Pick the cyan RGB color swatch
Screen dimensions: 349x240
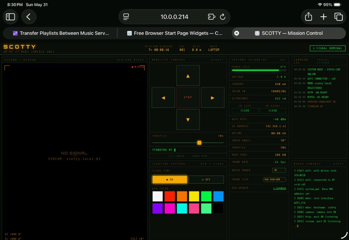[x=182, y=208]
